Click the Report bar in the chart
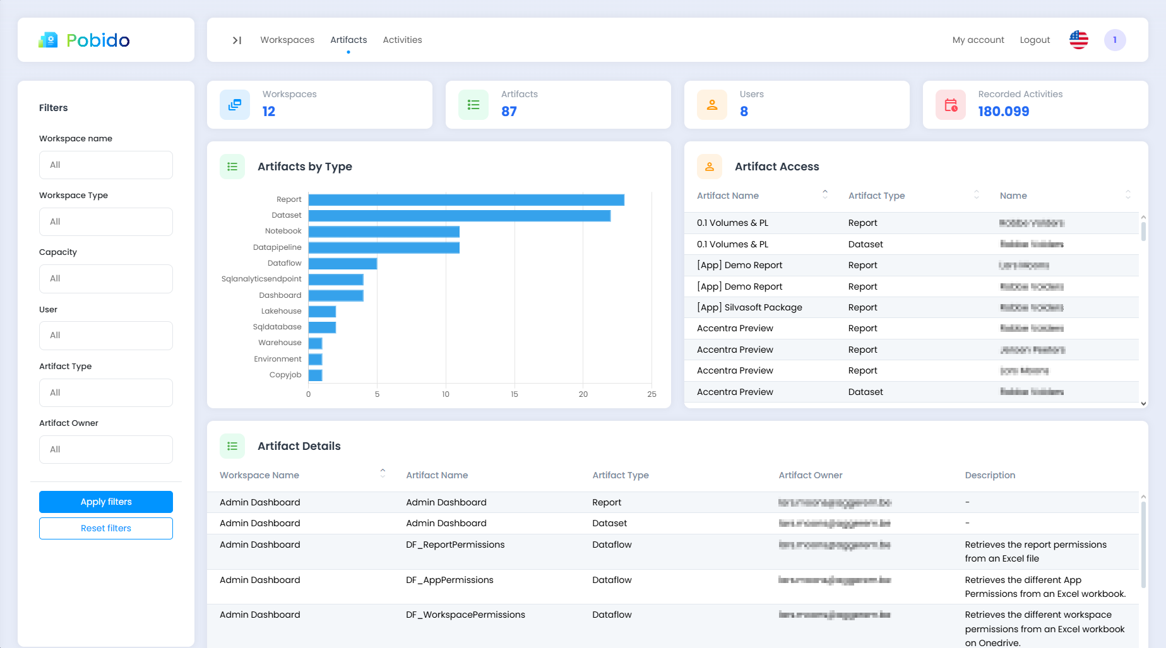 (466, 199)
